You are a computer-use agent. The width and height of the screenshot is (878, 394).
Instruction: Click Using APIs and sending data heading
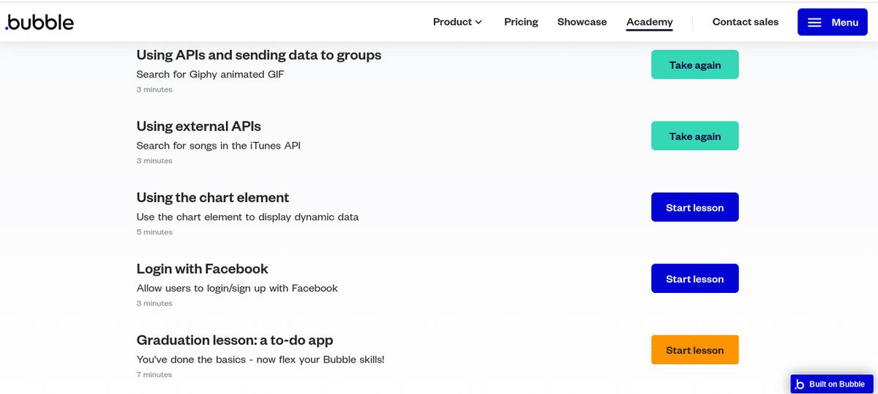pyautogui.click(x=259, y=55)
